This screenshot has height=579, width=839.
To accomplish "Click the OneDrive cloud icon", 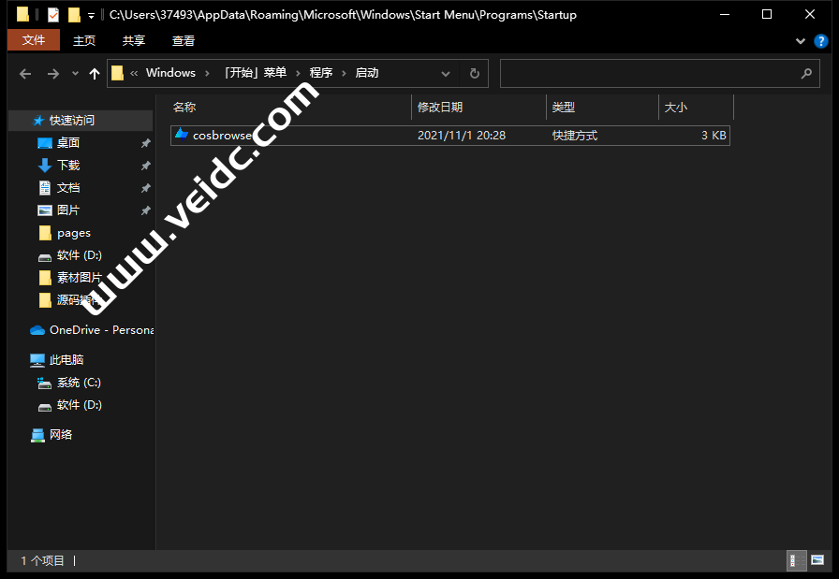I will (x=37, y=330).
